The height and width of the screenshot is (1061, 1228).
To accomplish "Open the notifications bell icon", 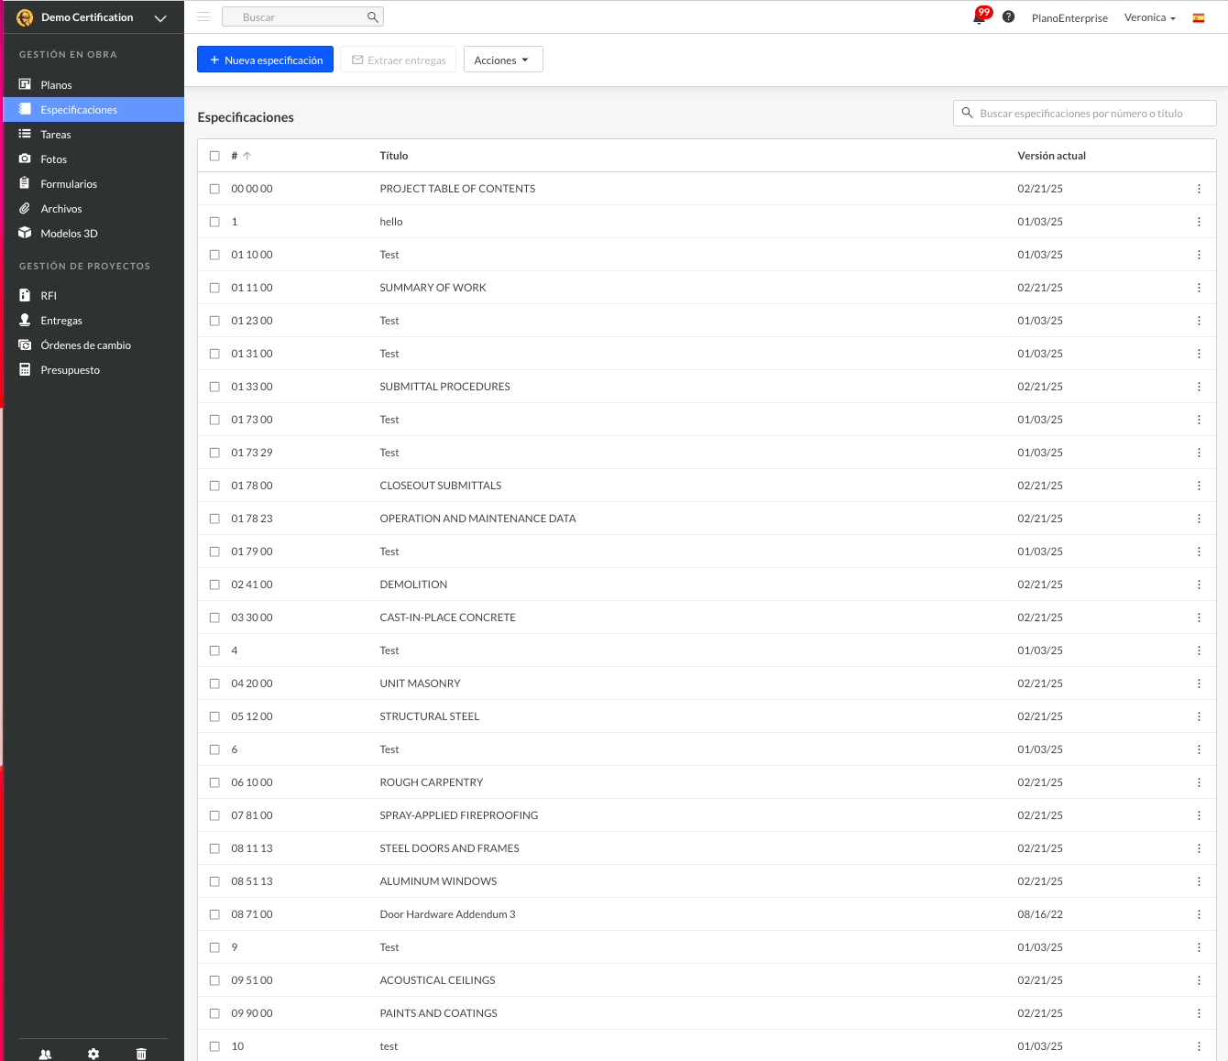I will tap(979, 17).
